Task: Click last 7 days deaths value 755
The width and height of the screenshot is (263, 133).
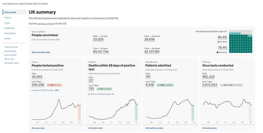Action: pyautogui.click(x=91, y=89)
